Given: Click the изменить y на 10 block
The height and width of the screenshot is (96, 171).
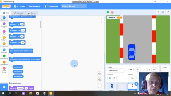Looking at the screenshot, I should pyautogui.click(x=17, y=37).
